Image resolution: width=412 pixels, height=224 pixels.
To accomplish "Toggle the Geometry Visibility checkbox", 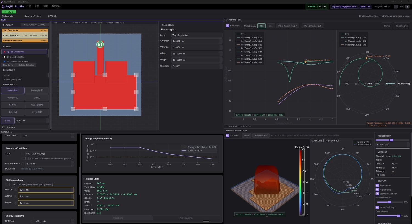I will [x=377, y=194].
